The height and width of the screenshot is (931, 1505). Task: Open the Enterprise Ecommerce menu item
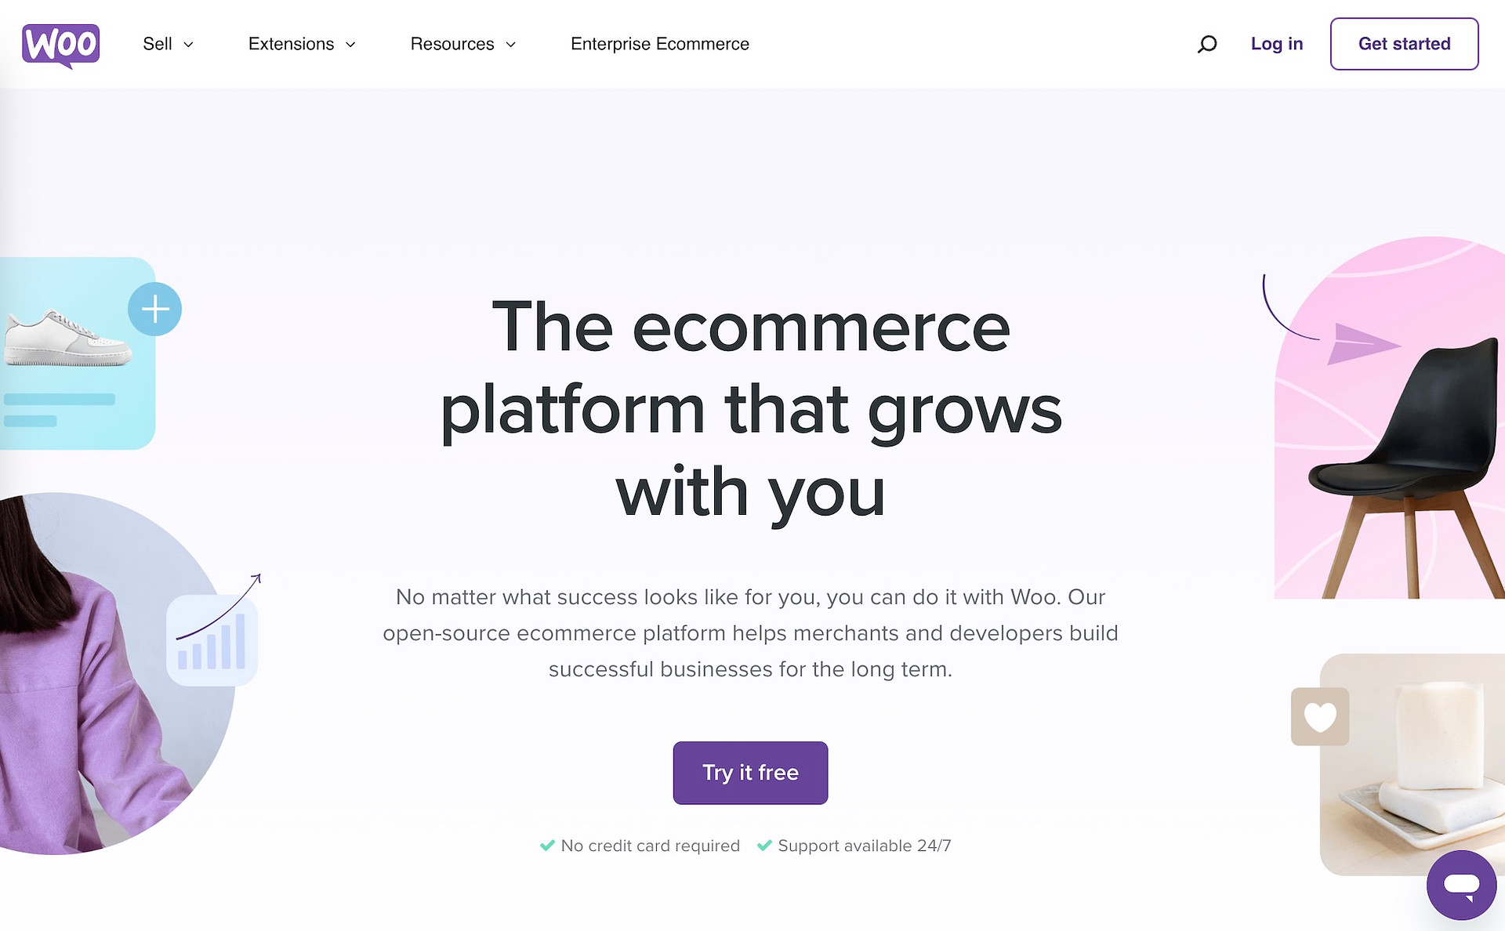659,44
